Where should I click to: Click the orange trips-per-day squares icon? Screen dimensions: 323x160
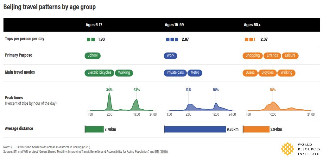pos(250,39)
